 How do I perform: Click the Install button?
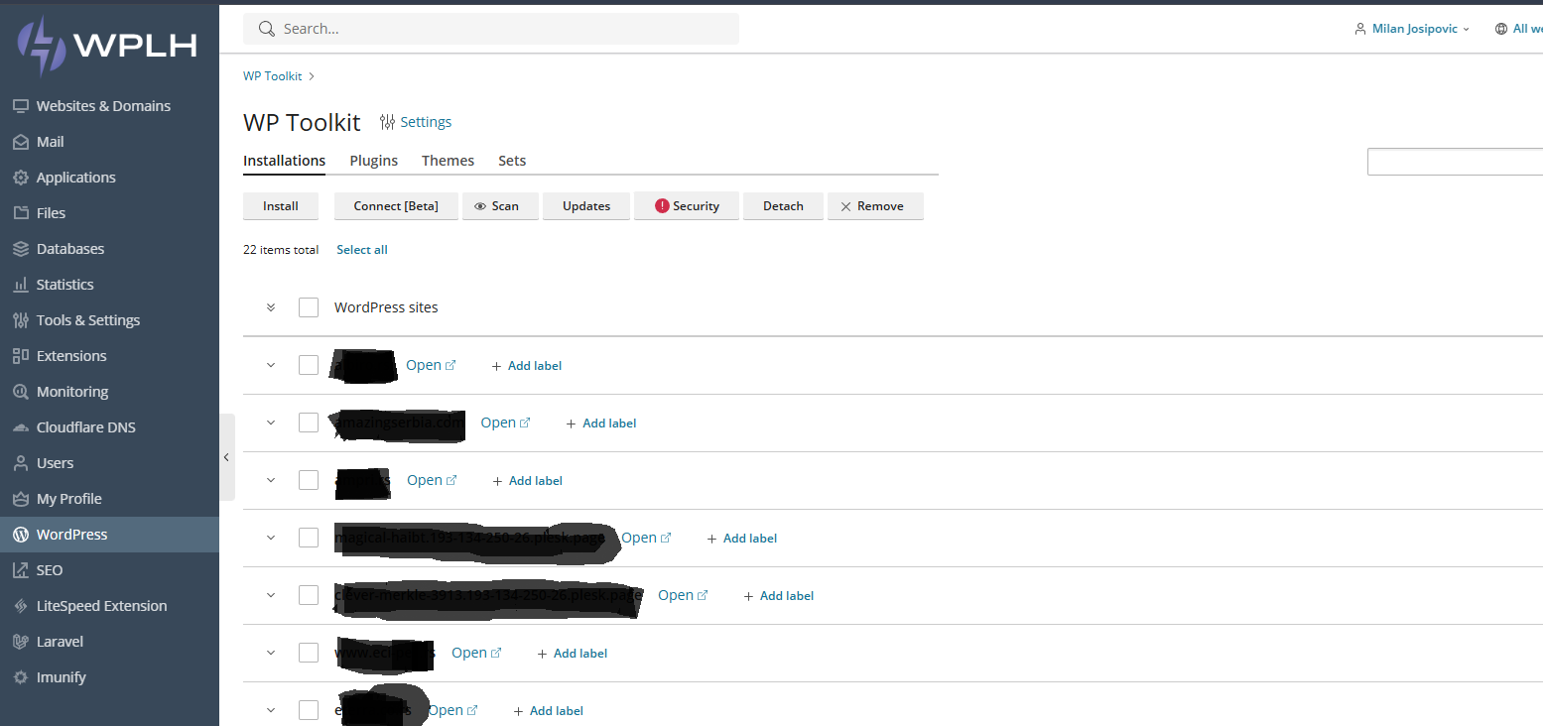pos(281,206)
